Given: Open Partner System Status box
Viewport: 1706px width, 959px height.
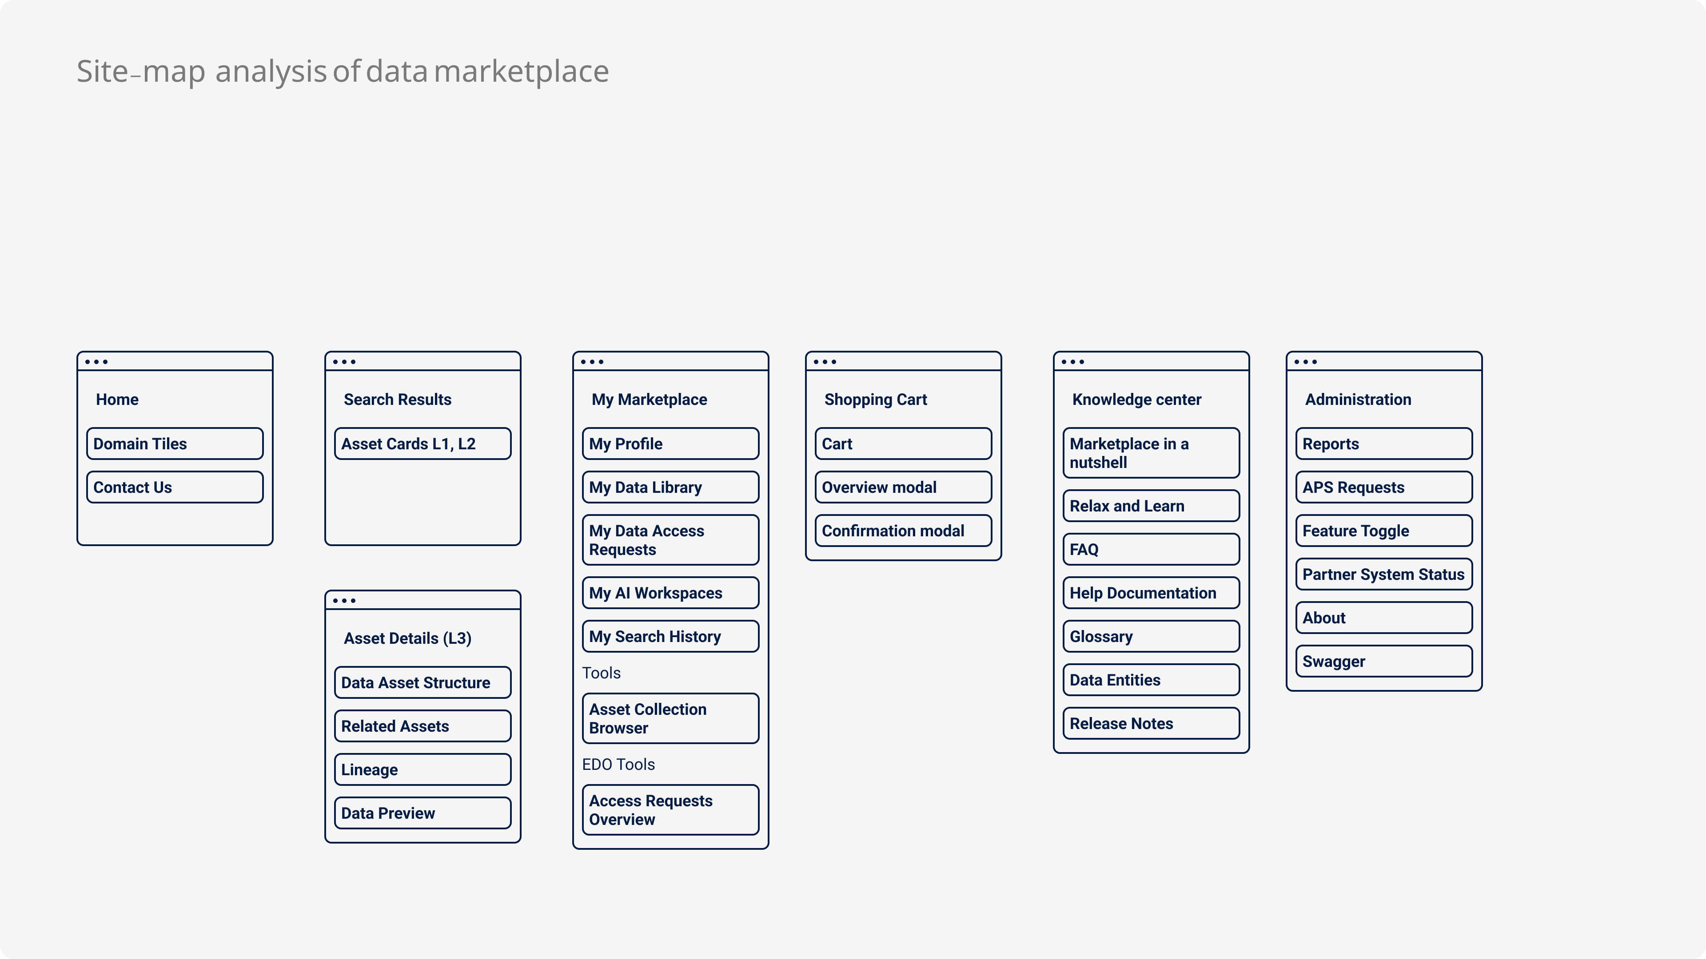Looking at the screenshot, I should click(1384, 575).
